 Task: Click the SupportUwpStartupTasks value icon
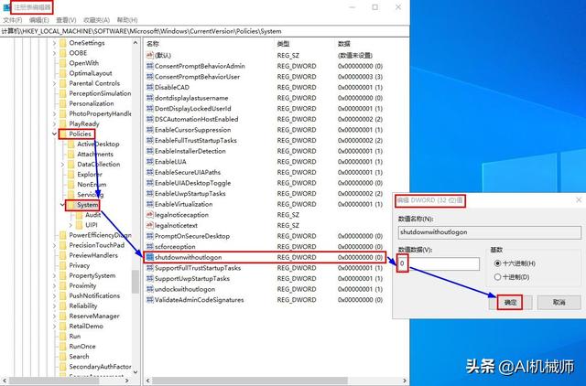point(150,279)
